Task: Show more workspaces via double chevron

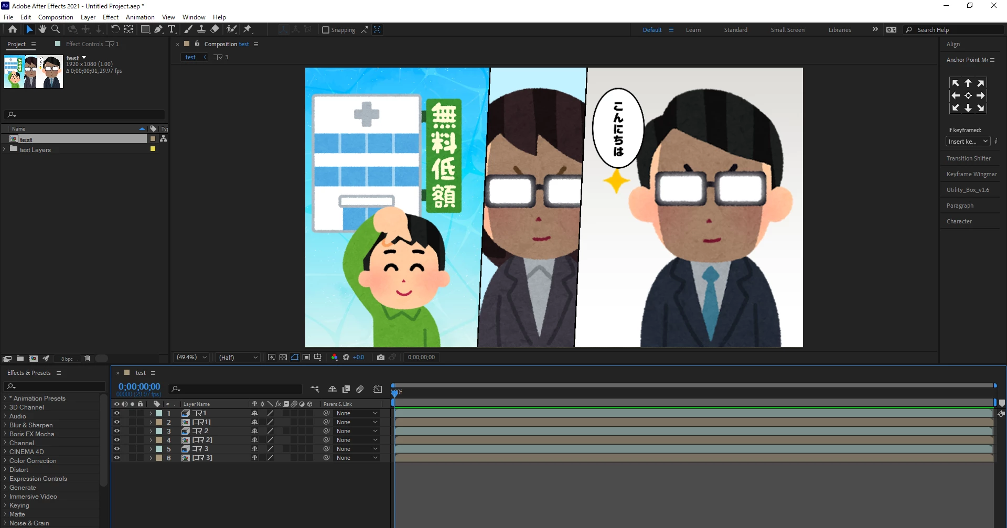Action: [875, 29]
